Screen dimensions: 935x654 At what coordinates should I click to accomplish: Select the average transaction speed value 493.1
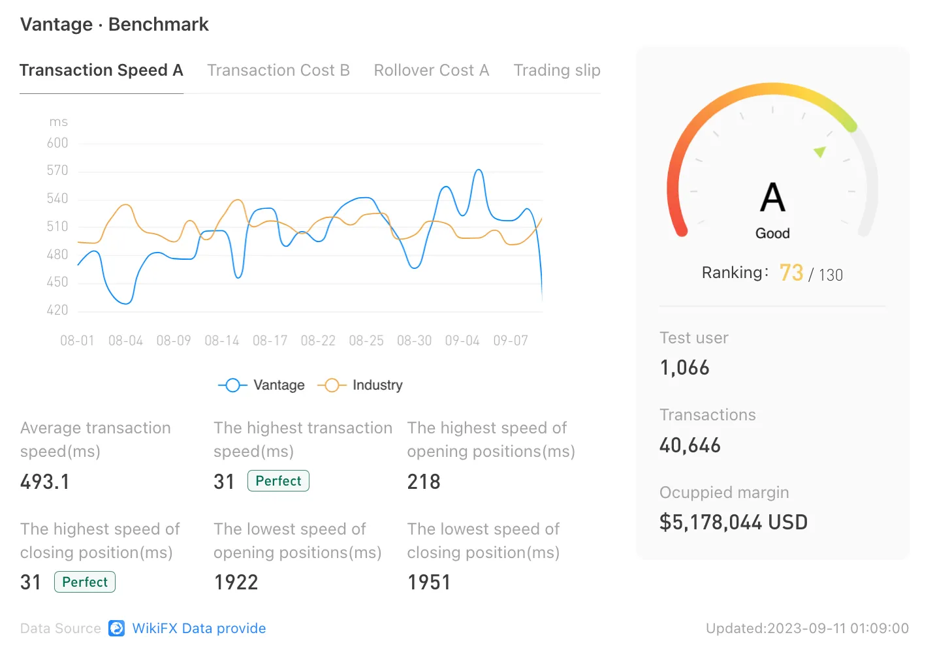pos(45,482)
